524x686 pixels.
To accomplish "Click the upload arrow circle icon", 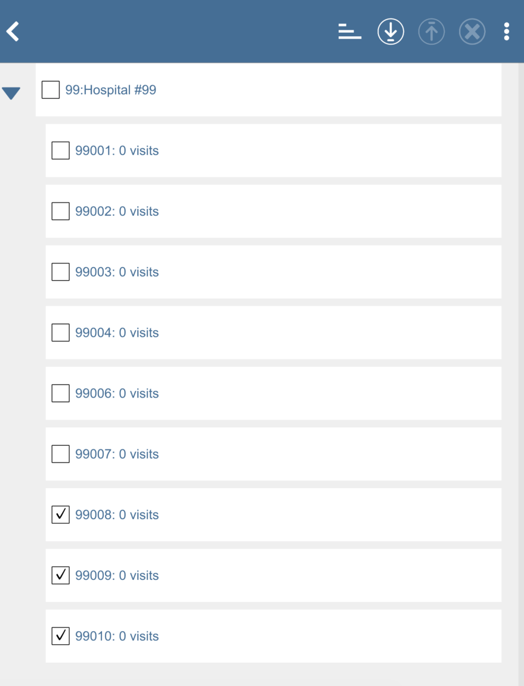I will [x=431, y=32].
